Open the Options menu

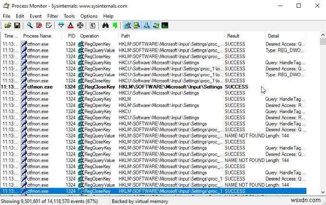89,16
